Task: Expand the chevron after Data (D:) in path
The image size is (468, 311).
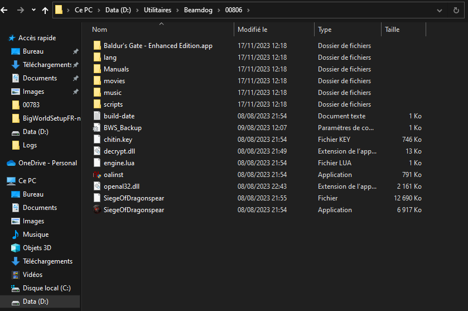Action: click(137, 10)
